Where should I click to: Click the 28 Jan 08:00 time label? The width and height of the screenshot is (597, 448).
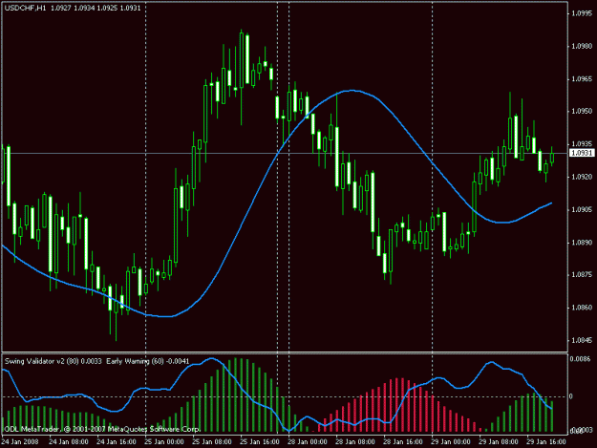pos(355,442)
